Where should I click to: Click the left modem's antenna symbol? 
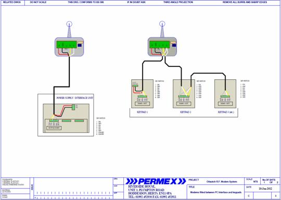pyautogui.click(x=69, y=29)
